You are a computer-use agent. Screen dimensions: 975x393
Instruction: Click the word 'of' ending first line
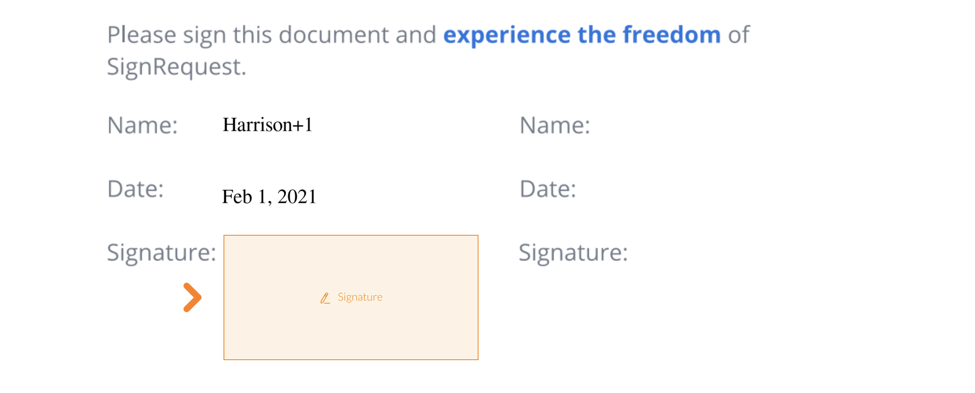[x=739, y=35]
